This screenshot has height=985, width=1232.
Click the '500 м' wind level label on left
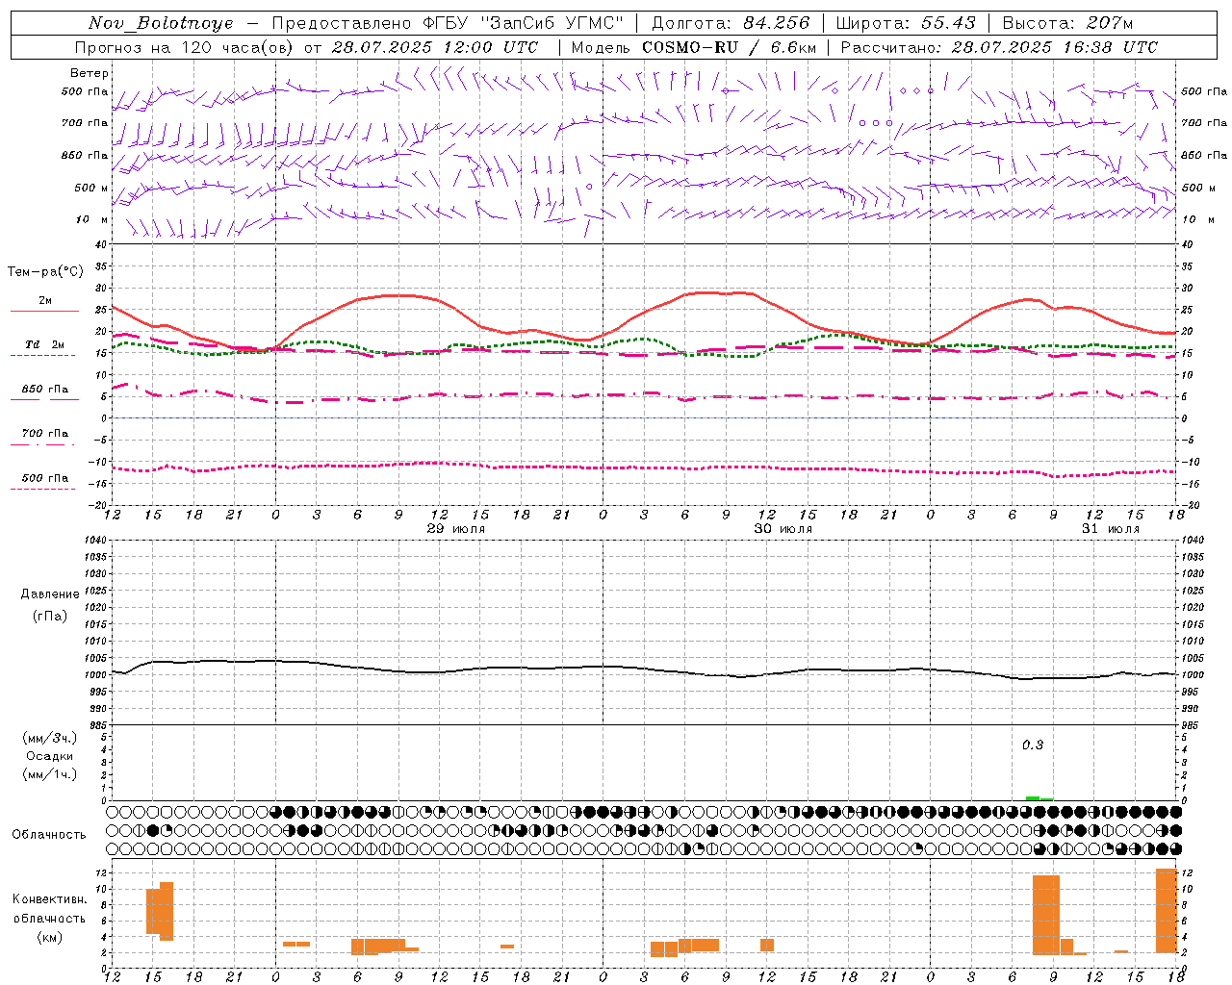click(91, 188)
